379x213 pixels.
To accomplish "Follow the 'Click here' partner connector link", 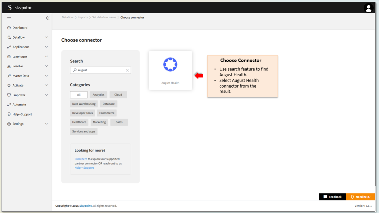I will pos(81,159).
